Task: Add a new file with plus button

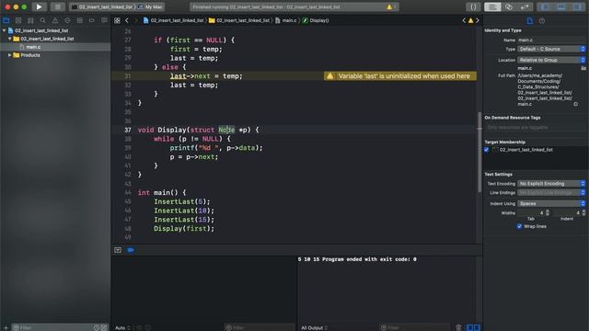Action: [x=6, y=327]
